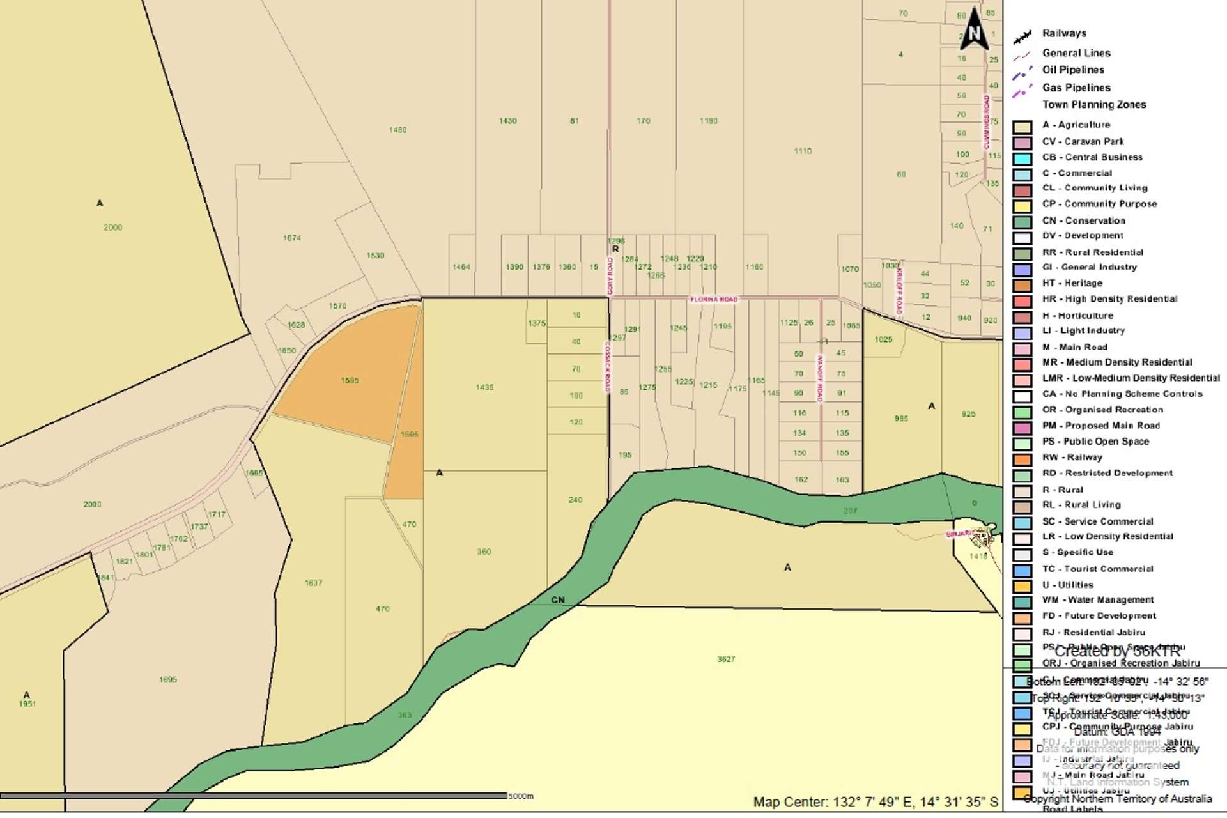The height and width of the screenshot is (818, 1227).
Task: Click the HR - High Density Residential label
Action: coord(1109,299)
